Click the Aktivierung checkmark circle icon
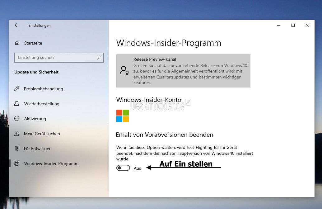Image resolution: width=322 pixels, height=209 pixels. (x=17, y=119)
